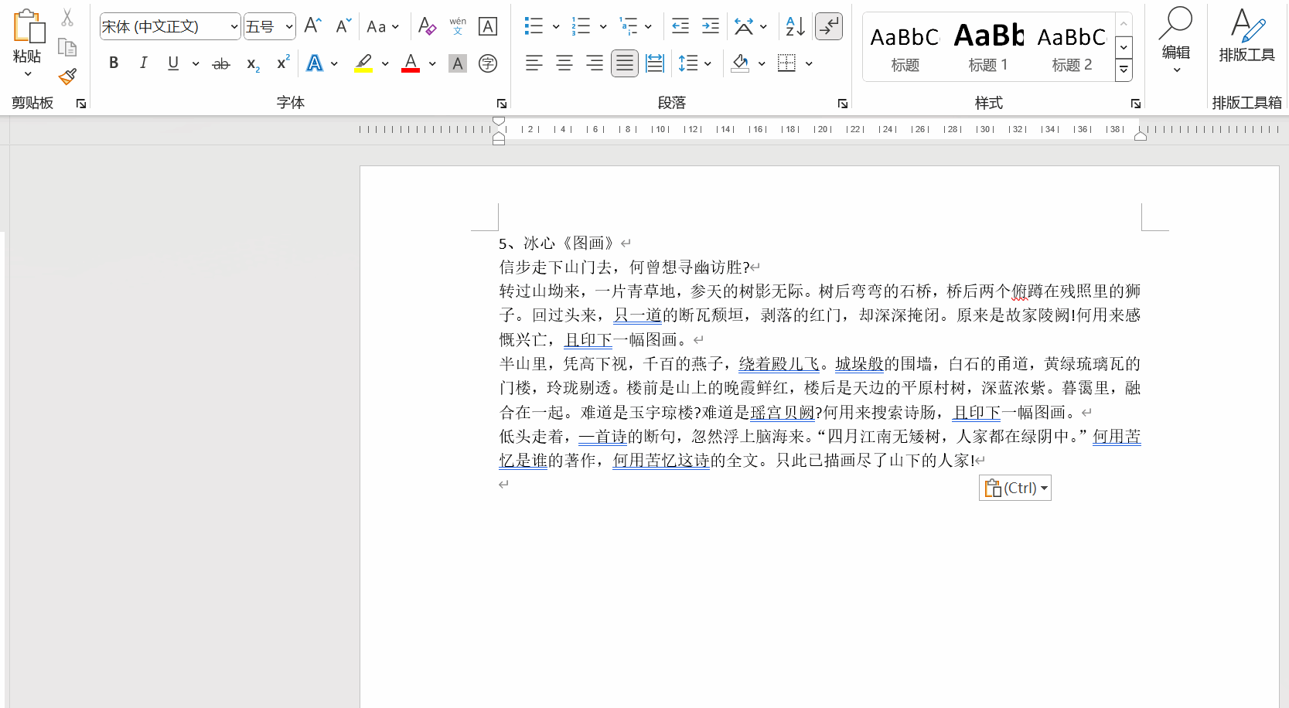Apply the red font color
Image resolution: width=1289 pixels, height=708 pixels.
pyautogui.click(x=411, y=63)
